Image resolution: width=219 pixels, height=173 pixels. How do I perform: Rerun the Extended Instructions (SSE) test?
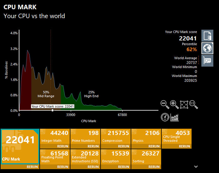[93, 167]
